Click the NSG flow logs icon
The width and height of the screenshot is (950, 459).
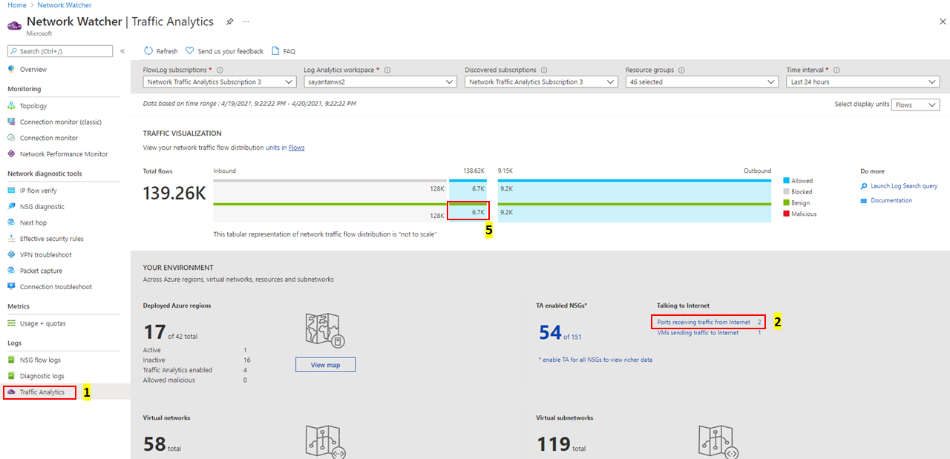click(11, 360)
